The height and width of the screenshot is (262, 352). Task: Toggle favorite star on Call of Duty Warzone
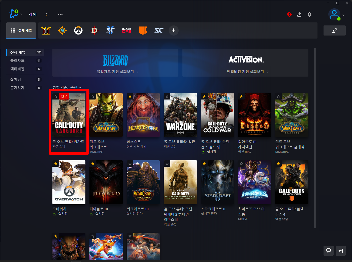pyautogui.click(x=167, y=96)
